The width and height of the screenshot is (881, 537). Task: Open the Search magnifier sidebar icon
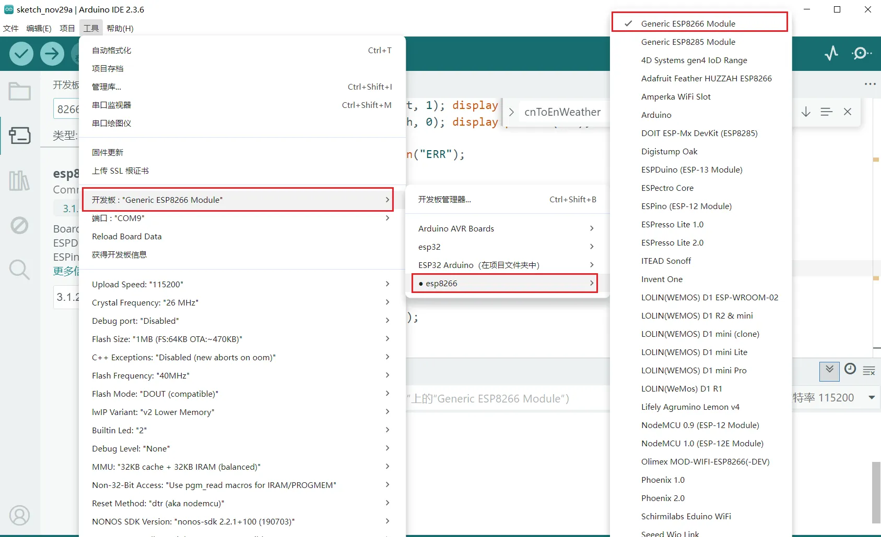click(x=20, y=270)
